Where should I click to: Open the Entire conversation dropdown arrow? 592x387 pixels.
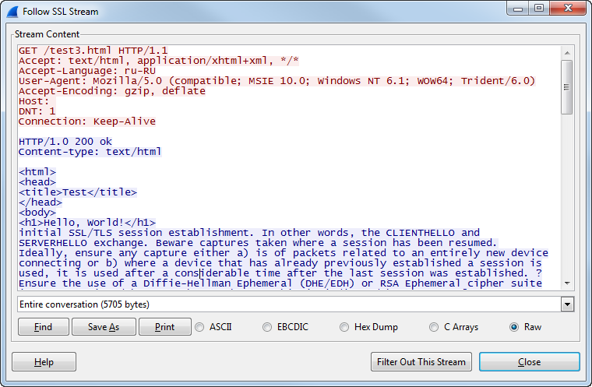coord(567,304)
